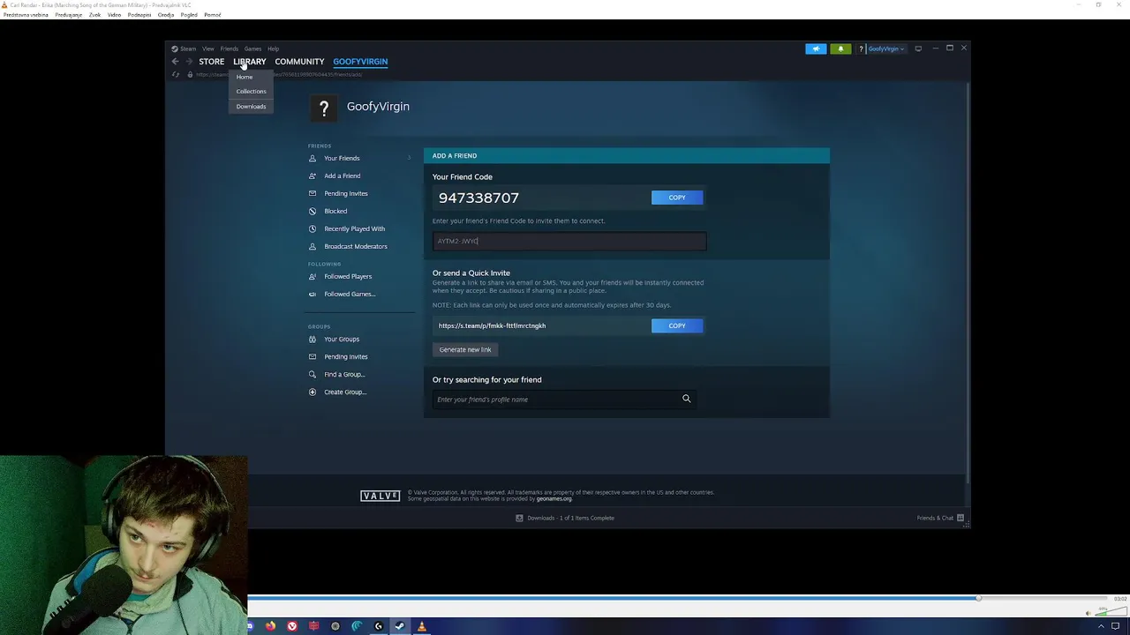Click the Followed Players icon
This screenshot has height=635, width=1130.
click(313, 276)
